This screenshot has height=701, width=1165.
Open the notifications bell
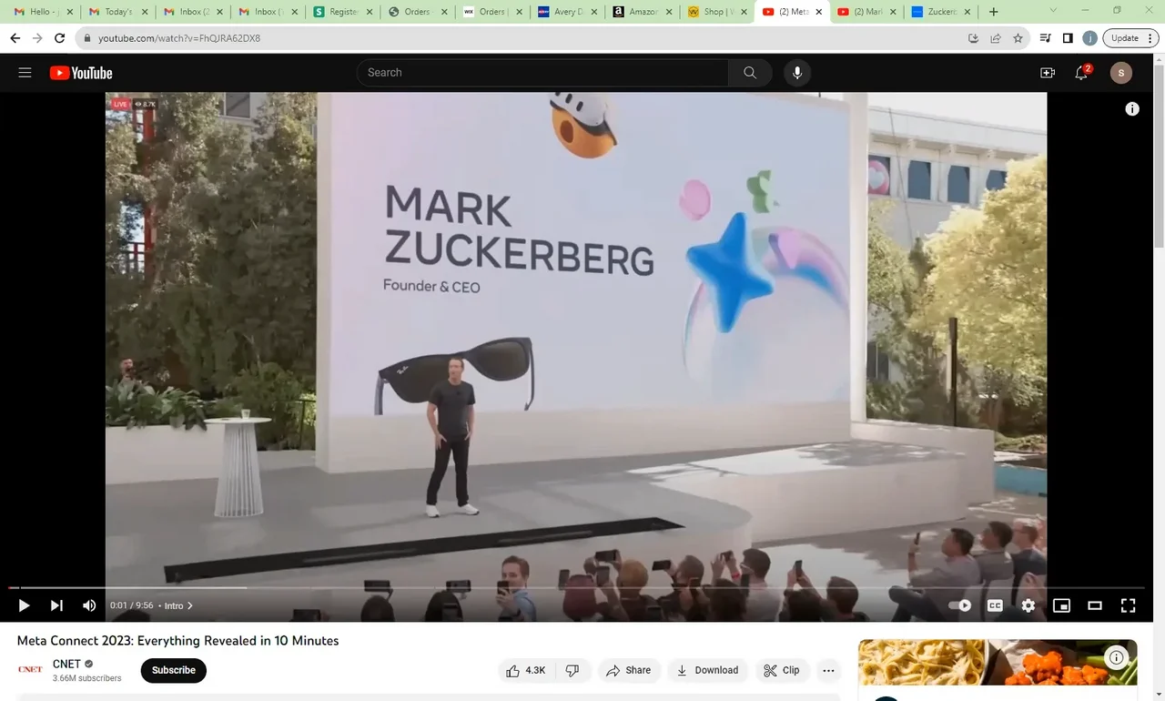[x=1081, y=73]
